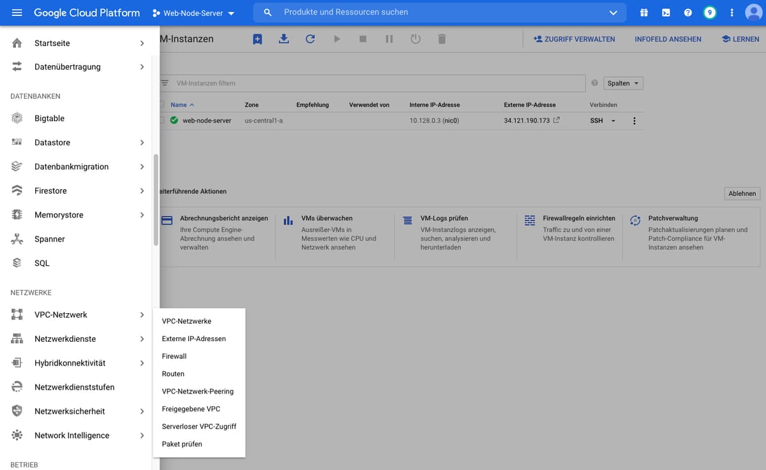The height and width of the screenshot is (470, 766).
Task: Click the ZUGRIFF VERWALTEN button
Action: click(x=574, y=39)
